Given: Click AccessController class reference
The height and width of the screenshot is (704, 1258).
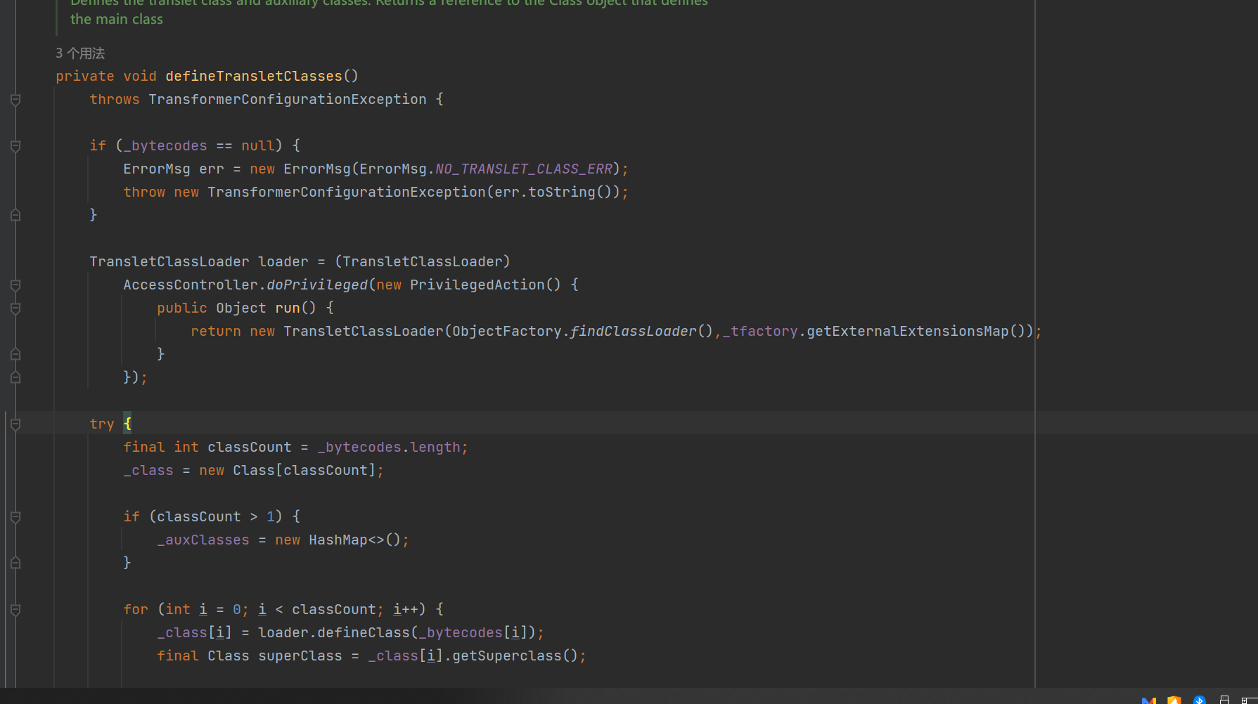Looking at the screenshot, I should (191, 285).
